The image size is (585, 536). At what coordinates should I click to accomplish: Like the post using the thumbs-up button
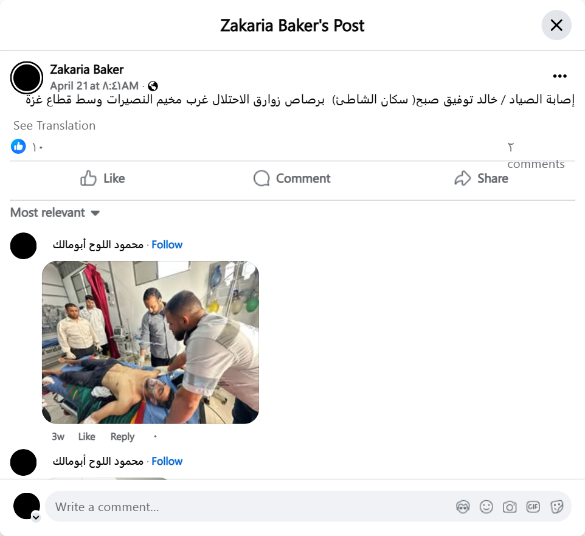pos(103,178)
